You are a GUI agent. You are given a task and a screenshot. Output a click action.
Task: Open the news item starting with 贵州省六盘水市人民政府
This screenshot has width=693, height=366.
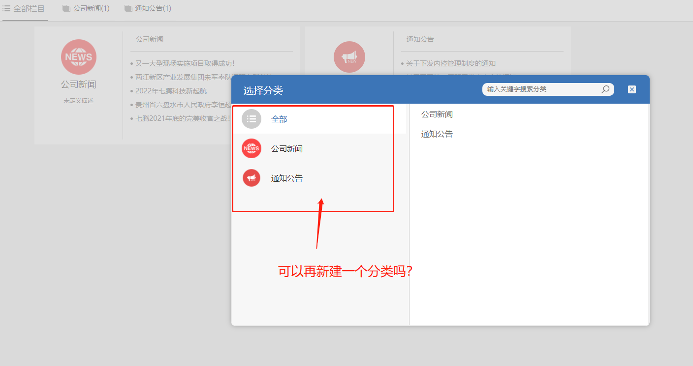[183, 105]
